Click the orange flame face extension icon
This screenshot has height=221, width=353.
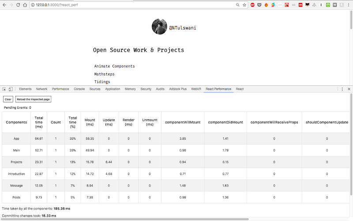pyautogui.click(x=266, y=5)
